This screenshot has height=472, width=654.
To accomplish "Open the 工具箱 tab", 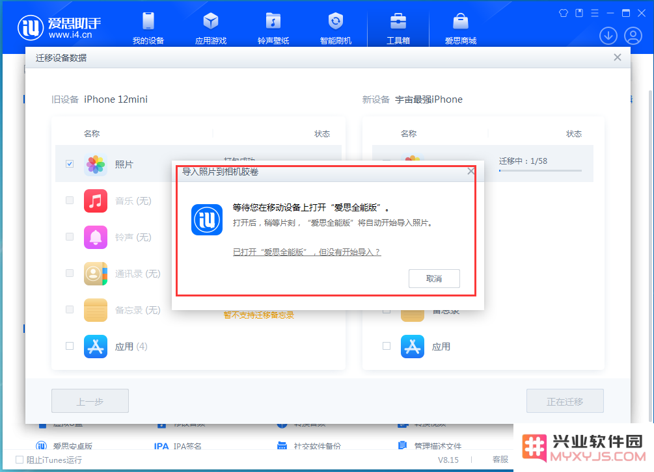I will 398,29.
